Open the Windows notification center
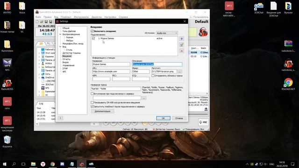 coord(292,164)
